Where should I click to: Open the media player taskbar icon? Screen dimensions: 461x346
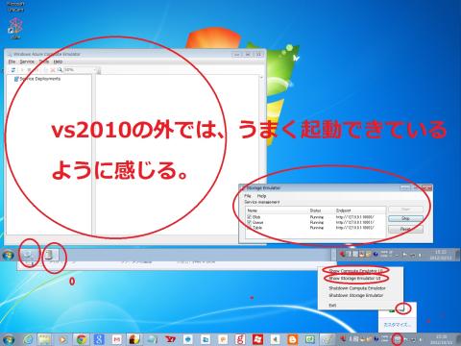(62, 339)
